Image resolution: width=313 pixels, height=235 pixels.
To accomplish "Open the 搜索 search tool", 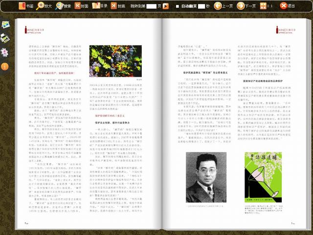I will (63, 6).
